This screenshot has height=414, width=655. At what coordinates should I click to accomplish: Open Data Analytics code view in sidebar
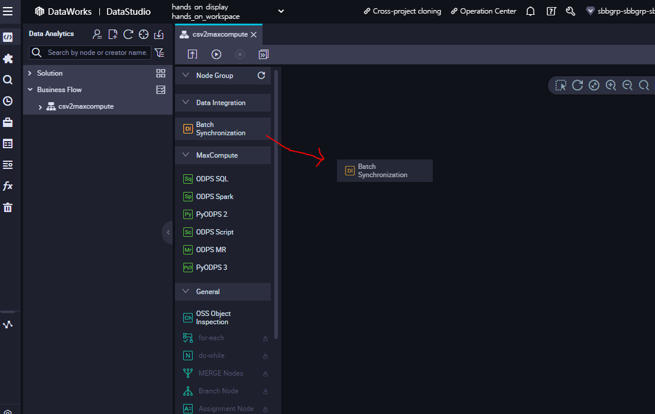point(8,37)
